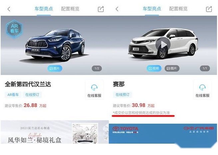218x155 pixels.
Task: Open 在线客服 for Highlander
Action: [94, 90]
